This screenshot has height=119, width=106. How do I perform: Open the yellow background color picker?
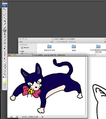tap(6, 81)
